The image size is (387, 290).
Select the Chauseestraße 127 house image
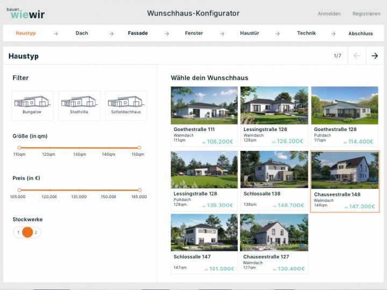pos(274,233)
